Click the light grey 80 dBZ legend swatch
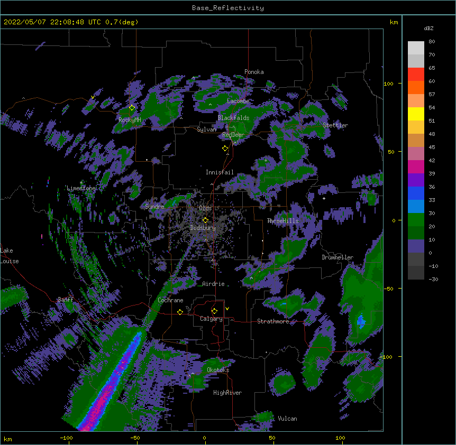The width and height of the screenshot is (456, 445). pyautogui.click(x=416, y=48)
